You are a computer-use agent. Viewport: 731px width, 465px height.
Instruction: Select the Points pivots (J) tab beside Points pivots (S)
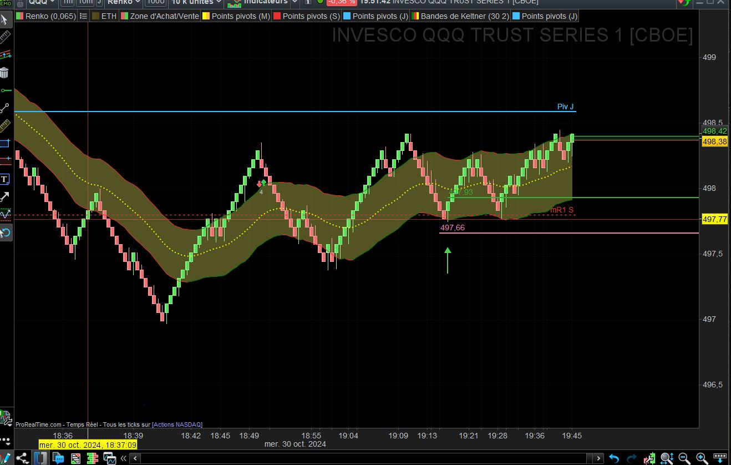click(x=375, y=16)
